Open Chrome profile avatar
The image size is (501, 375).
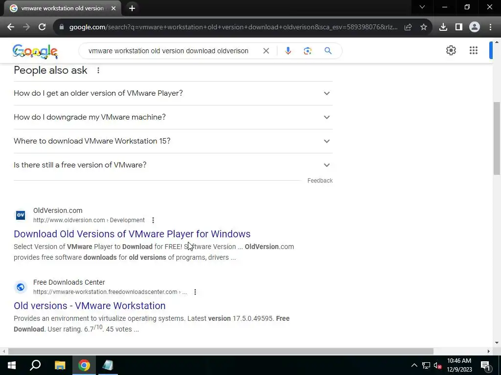tap(475, 27)
